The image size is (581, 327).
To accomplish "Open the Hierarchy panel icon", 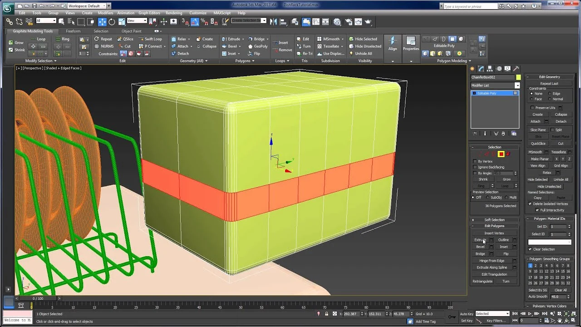I will [x=490, y=69].
